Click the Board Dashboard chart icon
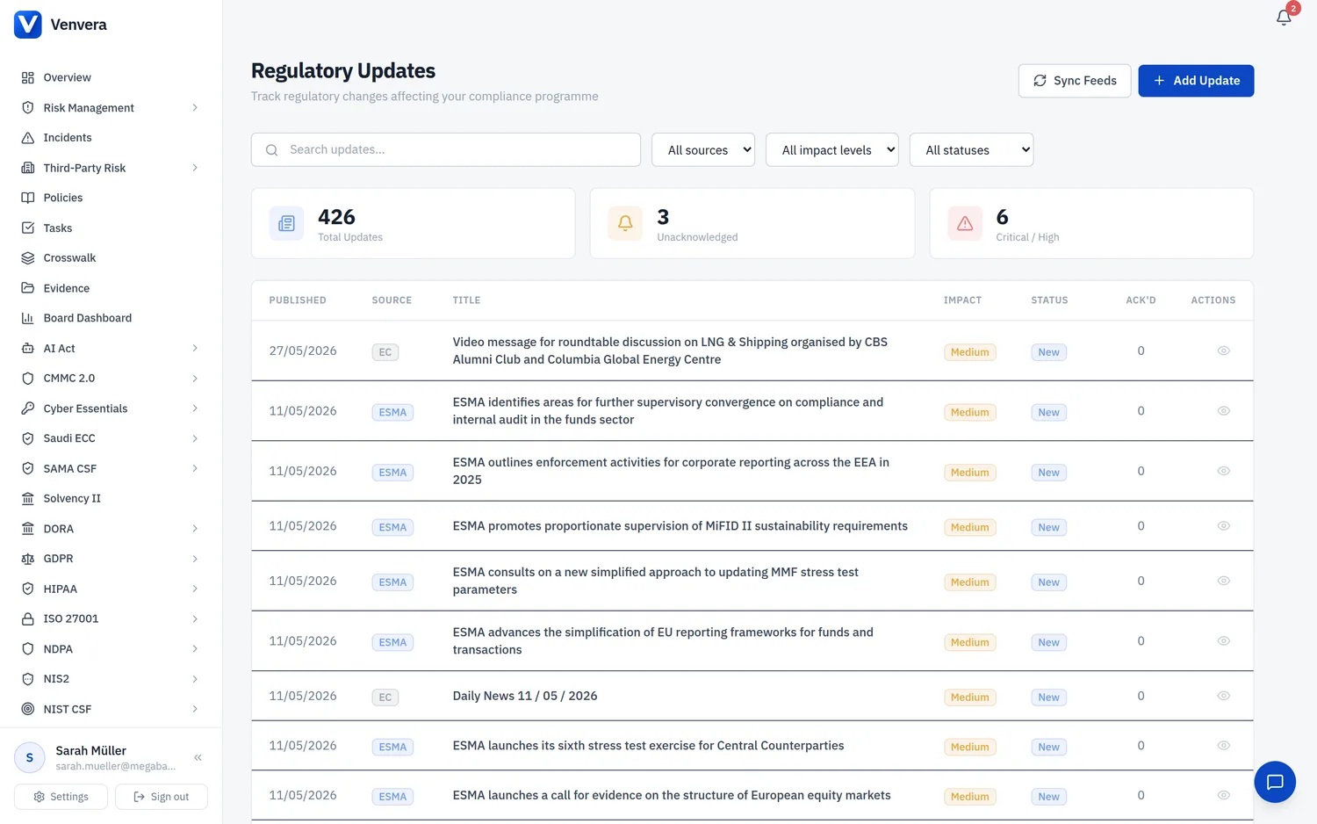Viewport: 1317px width, 824px height. (28, 318)
